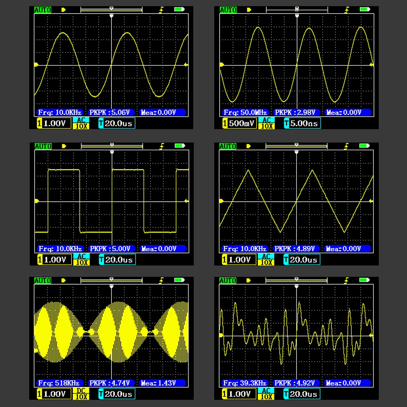Select the Frq: 518KHz measurement readout
Screen dimensions: 407x407
tap(59, 383)
